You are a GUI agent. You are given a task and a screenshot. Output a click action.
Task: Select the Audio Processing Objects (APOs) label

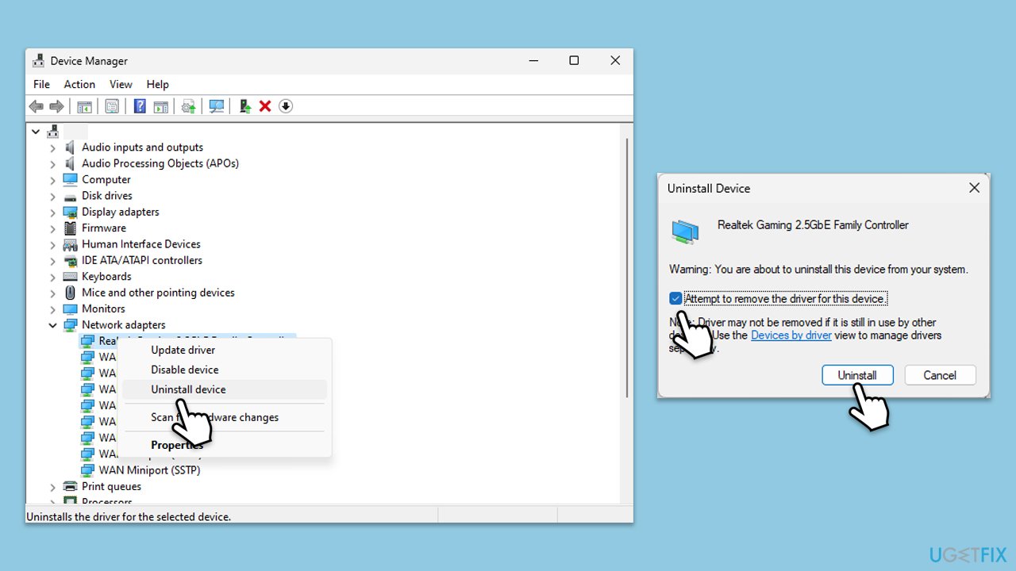(x=160, y=163)
